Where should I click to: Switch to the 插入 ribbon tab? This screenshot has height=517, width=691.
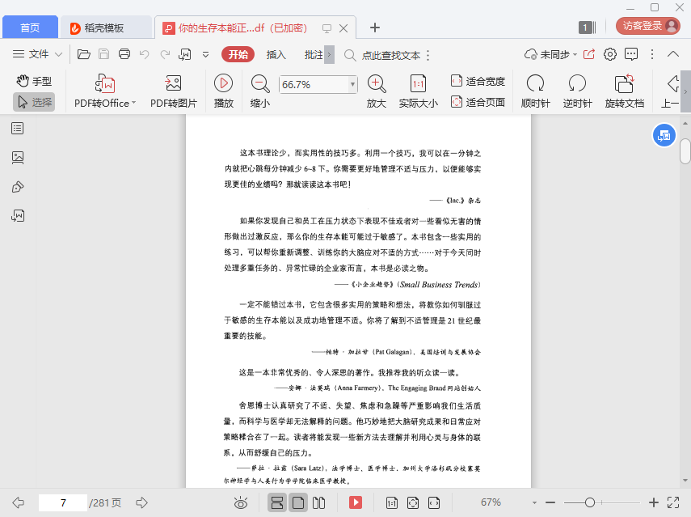click(x=276, y=54)
